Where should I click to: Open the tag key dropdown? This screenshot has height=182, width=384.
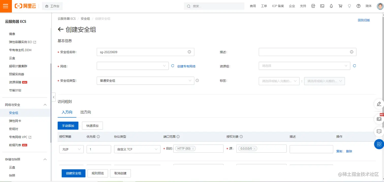click(279, 81)
